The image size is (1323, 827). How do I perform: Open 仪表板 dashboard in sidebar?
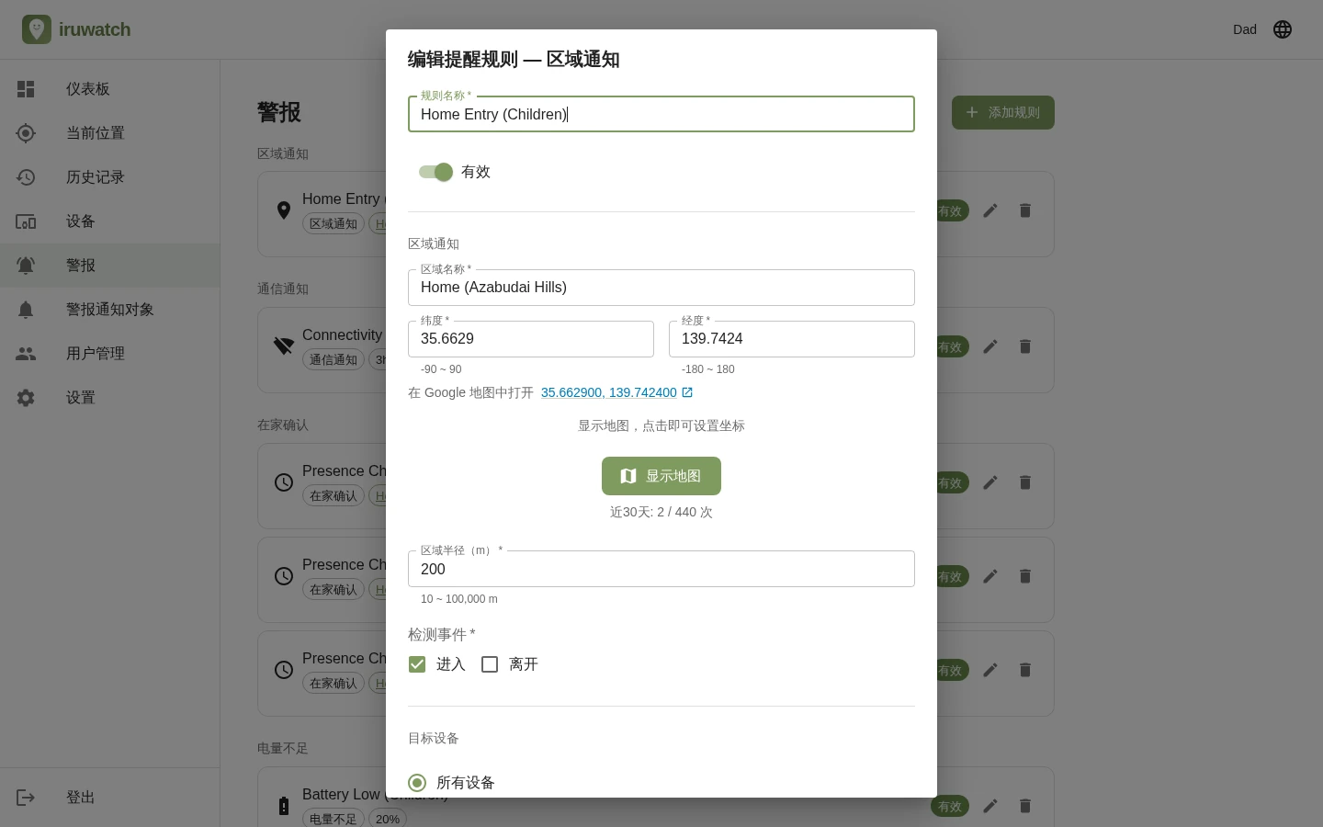pyautogui.click(x=110, y=89)
